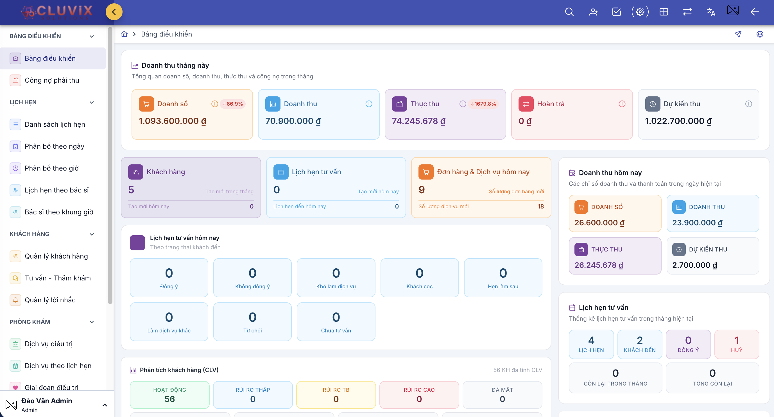Open the search icon in top bar
Screen dimensions: 774x417
(x=569, y=12)
